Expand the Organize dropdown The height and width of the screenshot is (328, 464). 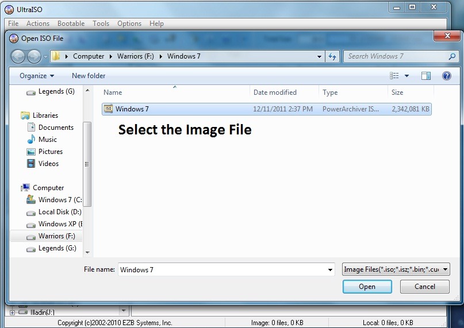(x=37, y=76)
